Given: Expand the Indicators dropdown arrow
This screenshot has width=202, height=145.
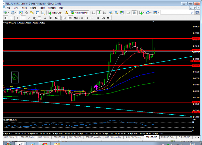Looking at the screenshot, I should 144,13.
